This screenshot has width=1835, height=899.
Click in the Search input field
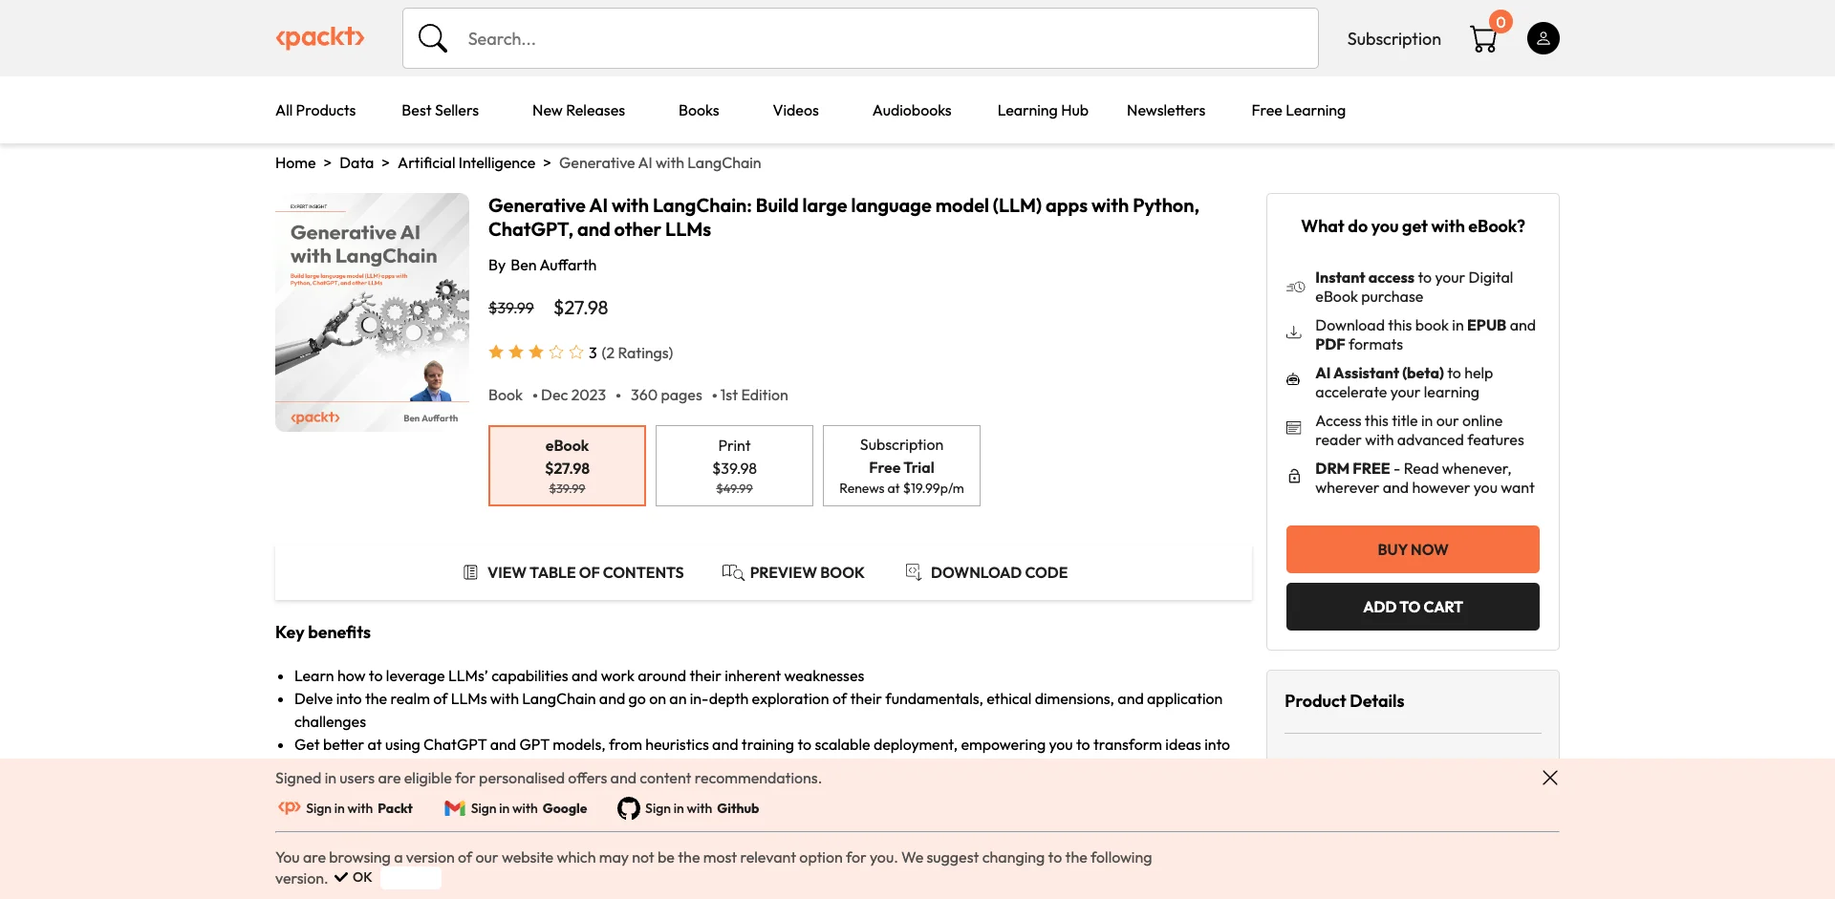[x=860, y=38]
